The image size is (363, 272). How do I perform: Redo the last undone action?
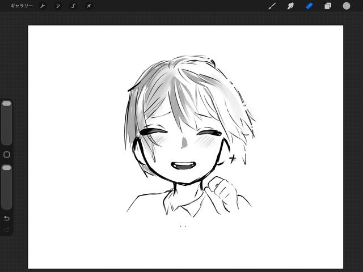pos(6,229)
